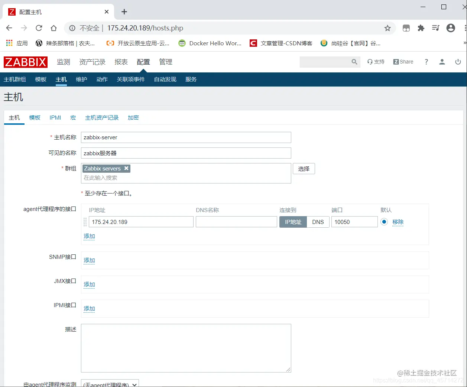Click the search magnifier icon in Zabbix header
The width and height of the screenshot is (467, 387).
point(354,62)
